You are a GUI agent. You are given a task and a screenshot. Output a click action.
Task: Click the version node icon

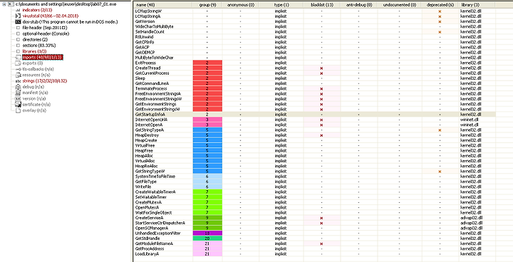[x=19, y=98]
